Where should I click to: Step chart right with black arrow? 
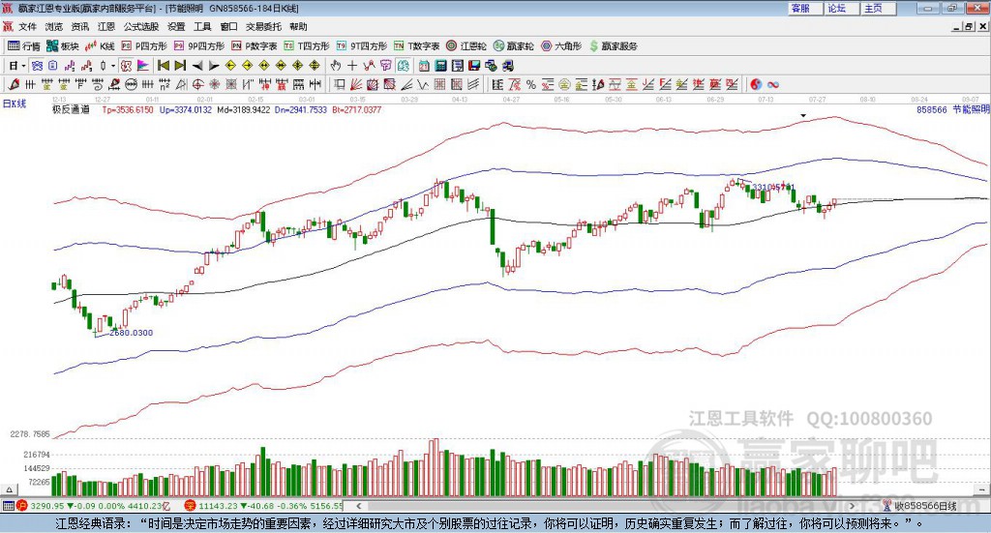214,66
